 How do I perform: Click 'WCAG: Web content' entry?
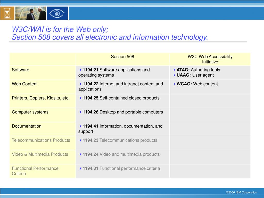coord(197,84)
